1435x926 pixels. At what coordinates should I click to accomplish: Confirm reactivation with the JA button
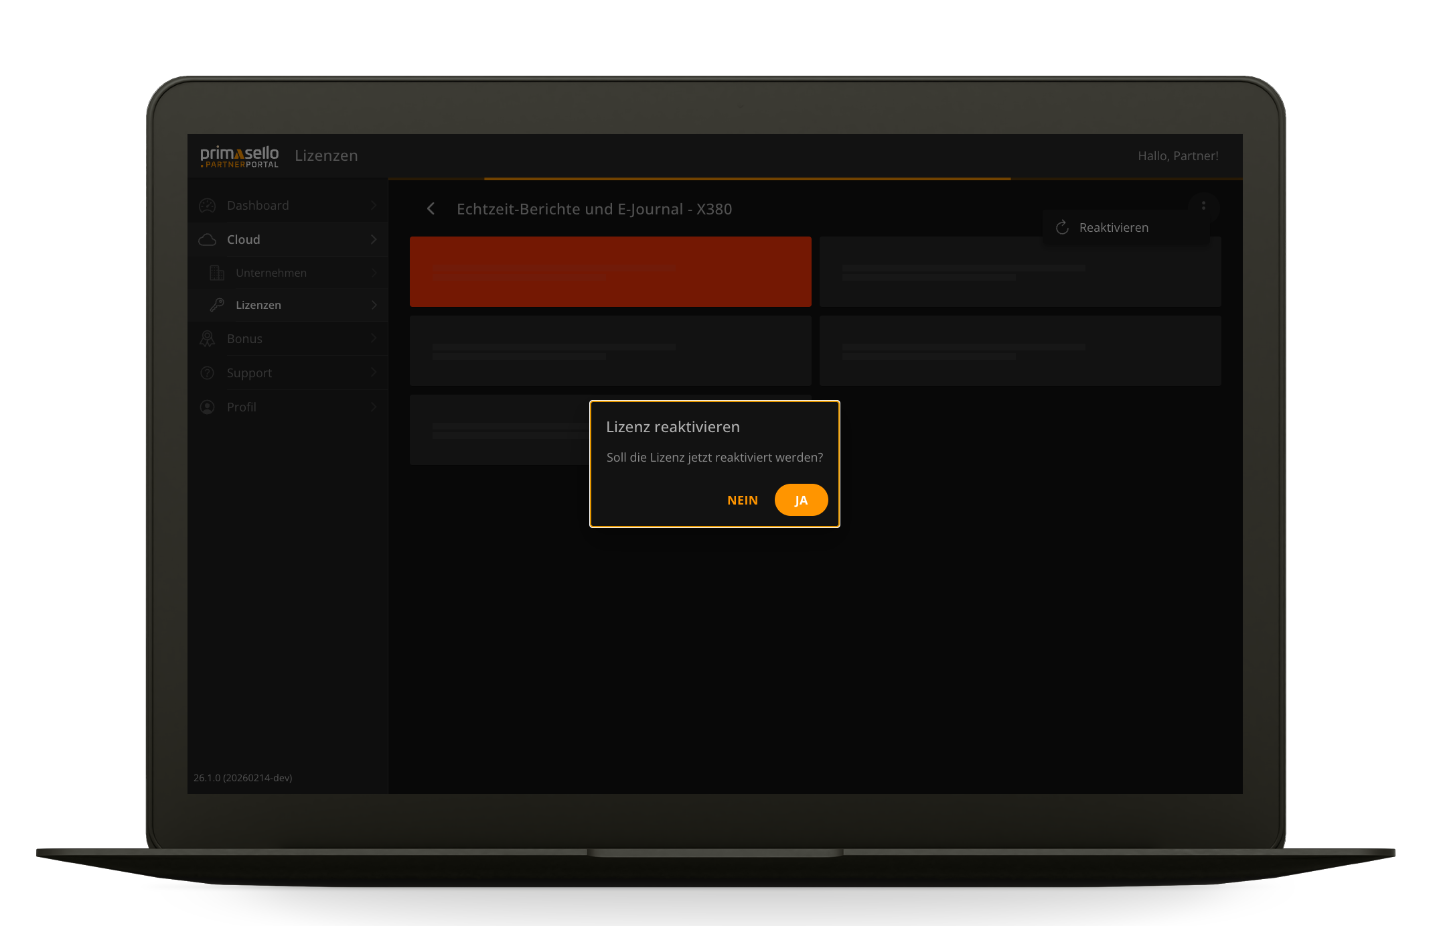801,499
